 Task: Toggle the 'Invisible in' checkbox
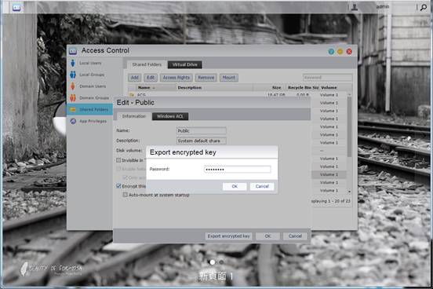click(x=118, y=160)
